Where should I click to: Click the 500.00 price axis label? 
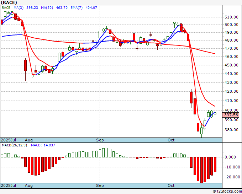231,25
